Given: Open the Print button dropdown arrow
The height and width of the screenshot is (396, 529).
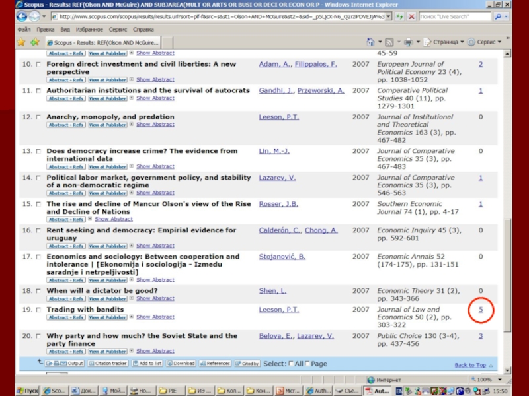Looking at the screenshot, I should [x=418, y=42].
